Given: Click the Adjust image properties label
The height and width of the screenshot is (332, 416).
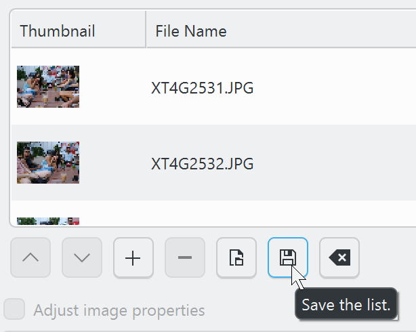Looking at the screenshot, I should [x=119, y=310].
